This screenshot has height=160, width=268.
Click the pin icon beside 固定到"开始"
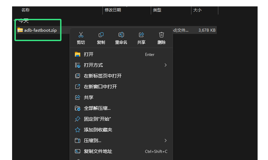78,119
